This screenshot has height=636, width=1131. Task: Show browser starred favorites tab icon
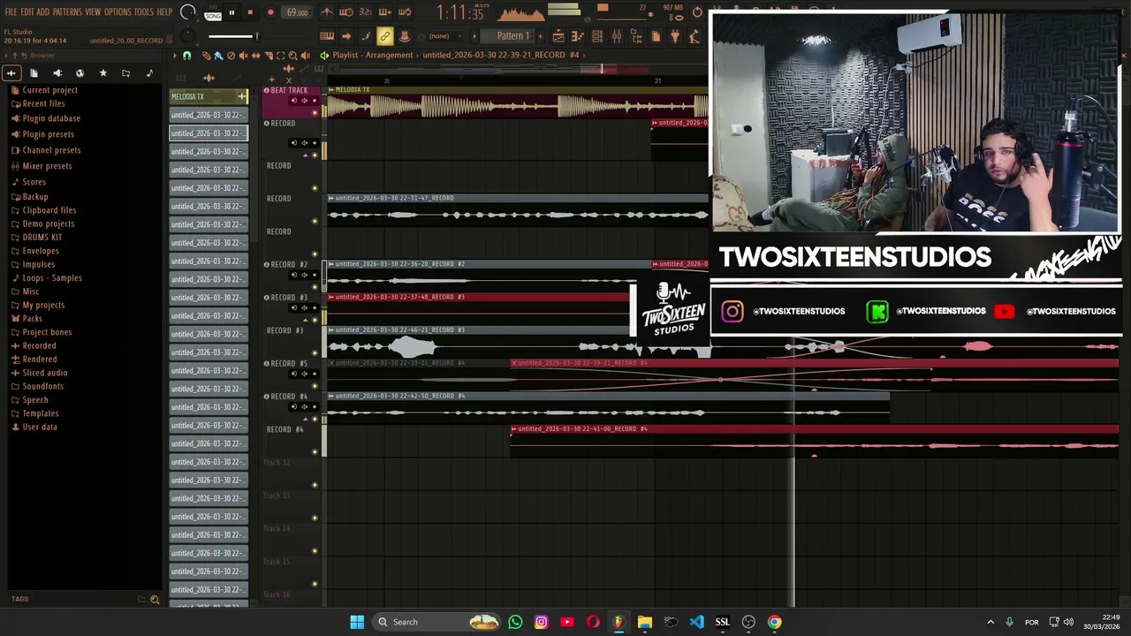[x=102, y=72]
